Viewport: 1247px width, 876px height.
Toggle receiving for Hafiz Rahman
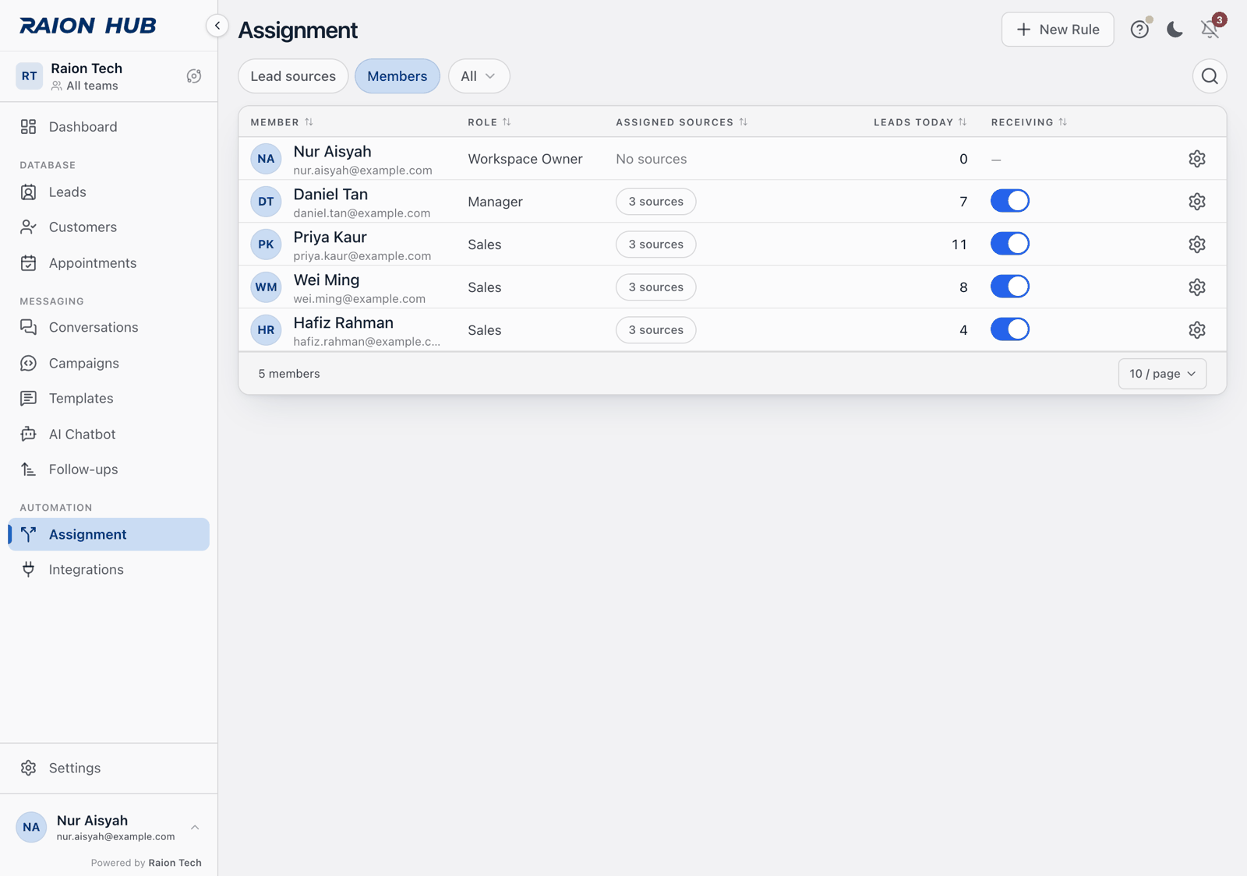pyautogui.click(x=1010, y=329)
